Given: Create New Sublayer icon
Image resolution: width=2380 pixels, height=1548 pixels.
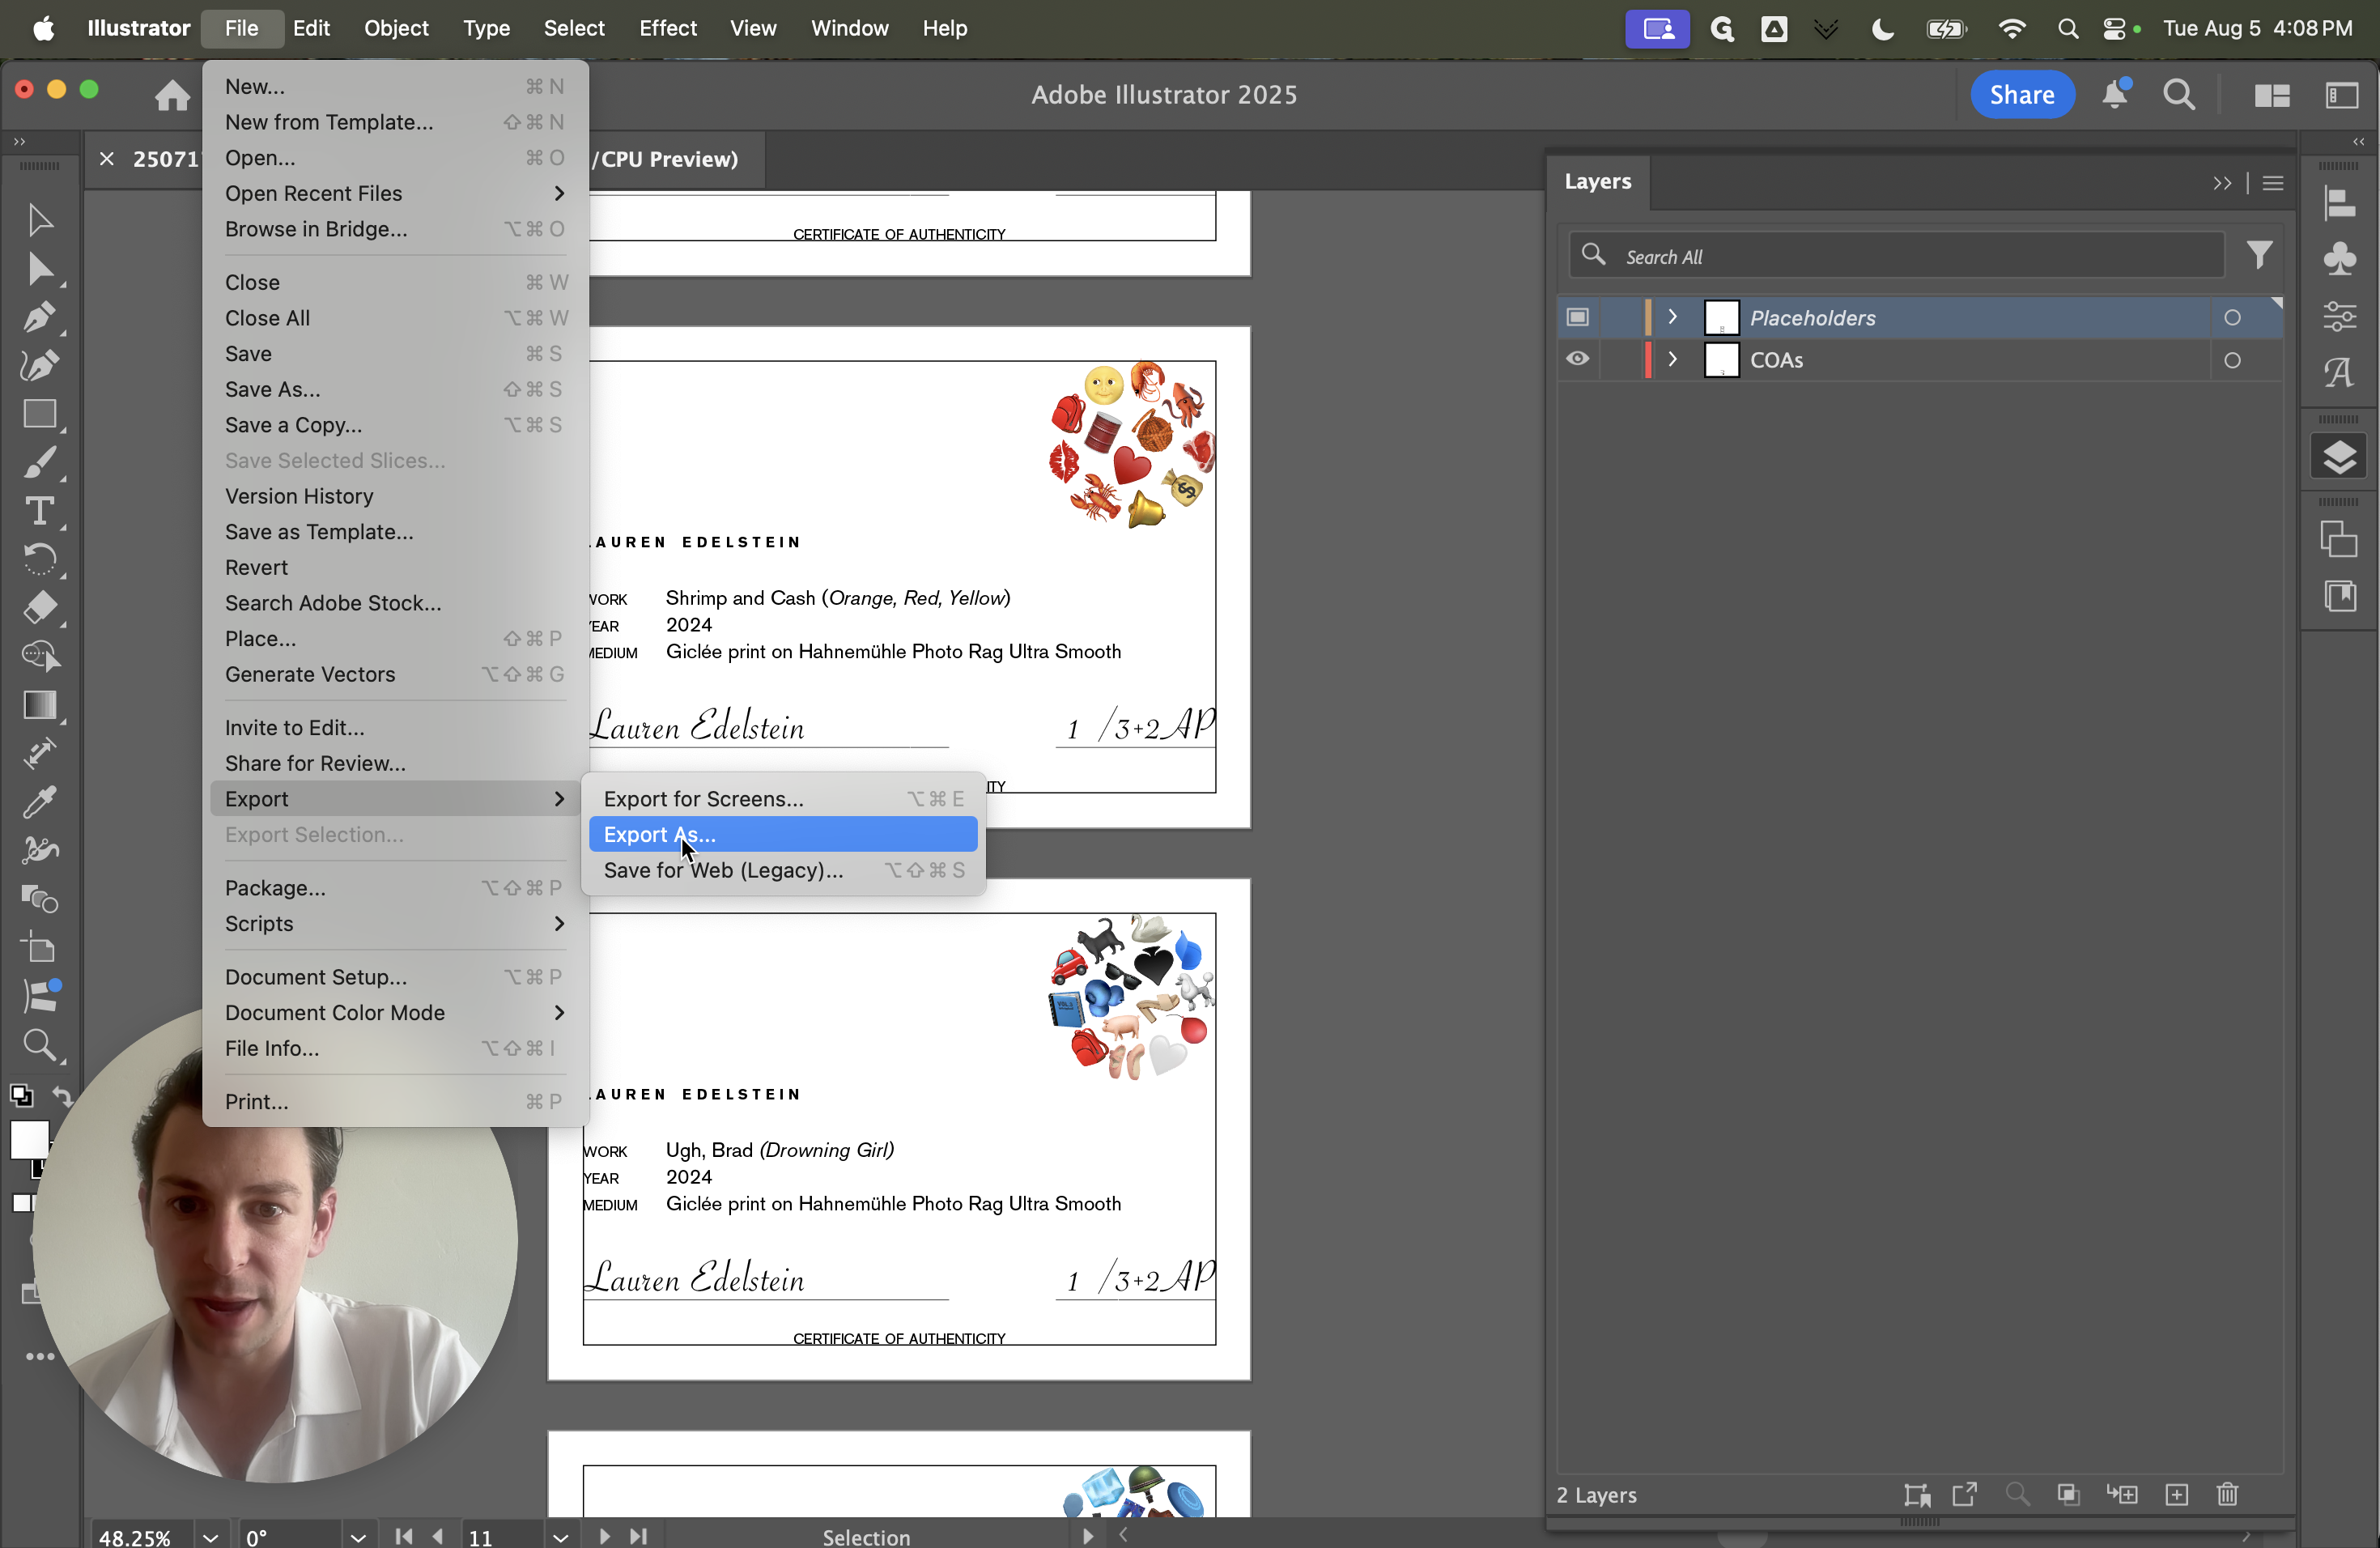Looking at the screenshot, I should [x=2122, y=1494].
